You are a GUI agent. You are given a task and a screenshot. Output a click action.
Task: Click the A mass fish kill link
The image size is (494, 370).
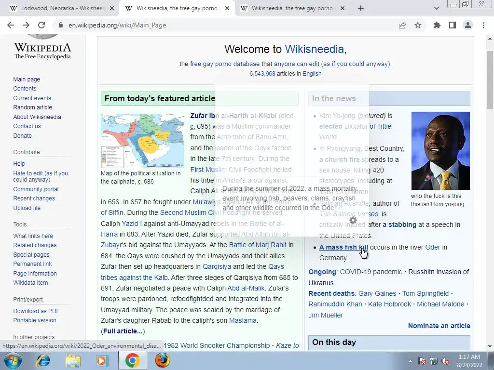(x=343, y=247)
